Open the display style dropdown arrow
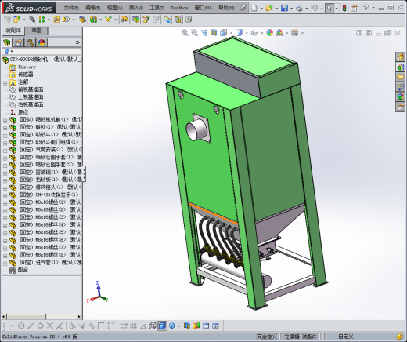The height and width of the screenshot is (342, 407). pyautogui.click(x=247, y=33)
